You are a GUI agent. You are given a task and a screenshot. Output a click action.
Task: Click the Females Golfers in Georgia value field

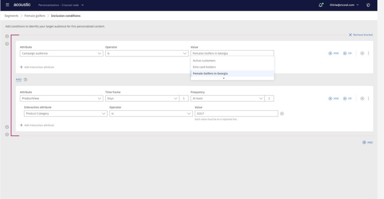tap(232, 53)
